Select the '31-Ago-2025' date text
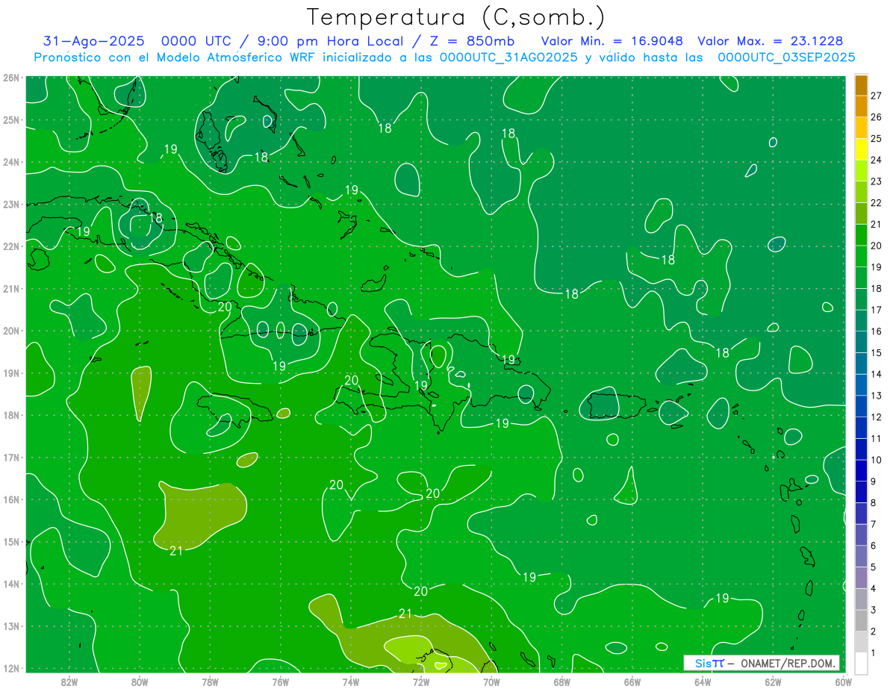This screenshot has width=896, height=692. [95, 42]
